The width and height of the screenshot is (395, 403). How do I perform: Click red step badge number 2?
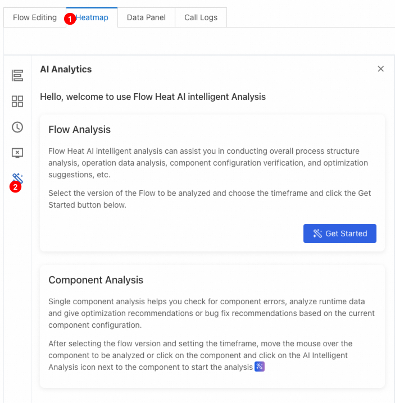point(15,187)
